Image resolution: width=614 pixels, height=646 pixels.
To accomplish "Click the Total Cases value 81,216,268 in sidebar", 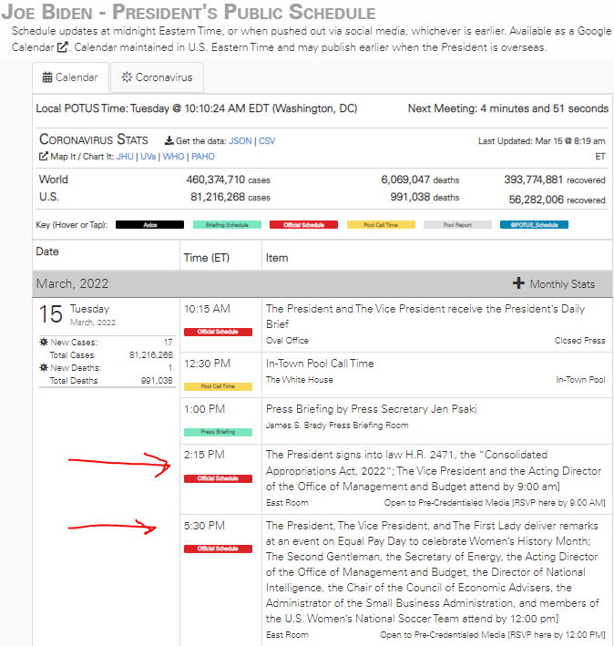I will (151, 355).
